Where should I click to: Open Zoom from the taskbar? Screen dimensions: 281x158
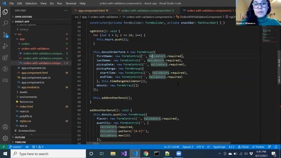179,154
